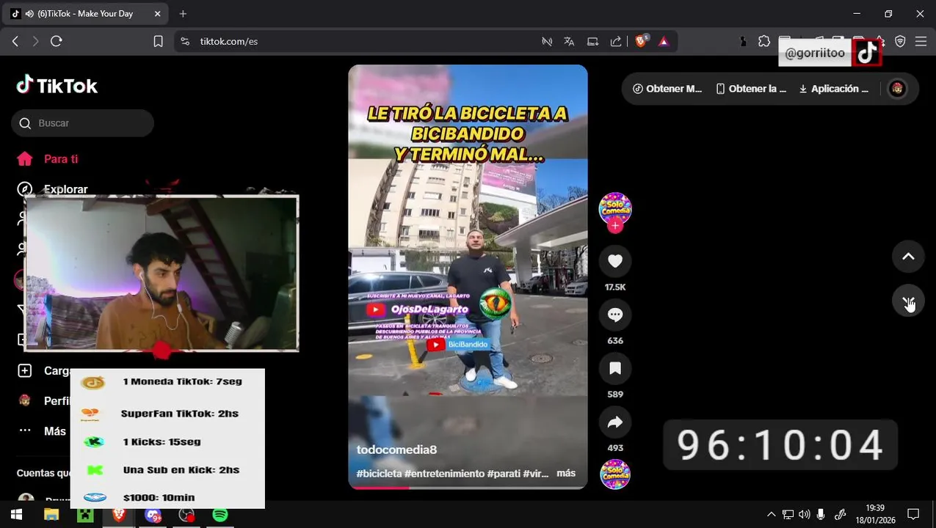This screenshot has height=528, width=936.
Task: Share the video using the arrow icon
Action: tap(615, 422)
